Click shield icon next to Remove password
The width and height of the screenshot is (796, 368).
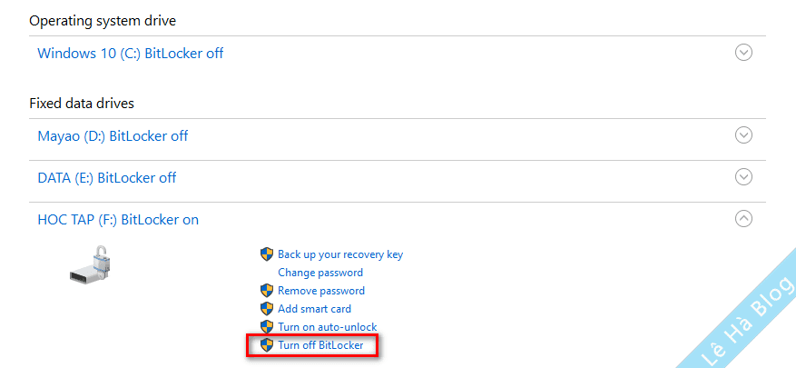click(267, 291)
